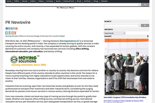The height and width of the screenshot is (103, 155).
Task: Click the sidebar search magnifier button
Action: pyautogui.click(x=145, y=25)
